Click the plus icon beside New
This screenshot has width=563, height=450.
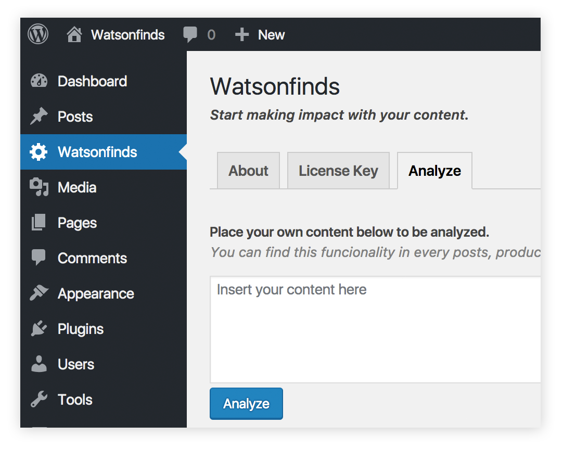(241, 35)
